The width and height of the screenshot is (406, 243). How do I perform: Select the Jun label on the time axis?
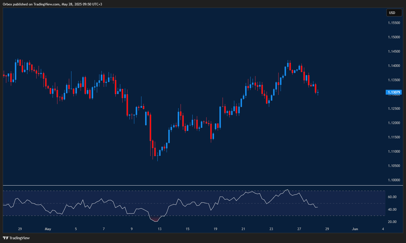point(355,229)
